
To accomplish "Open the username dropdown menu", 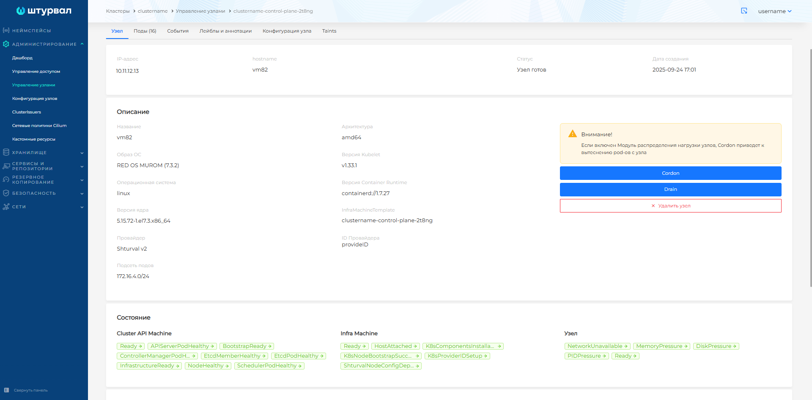I will coord(774,11).
